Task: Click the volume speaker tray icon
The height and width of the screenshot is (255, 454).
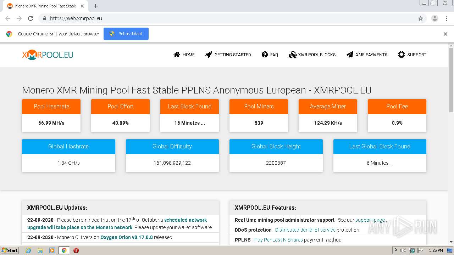Action: tap(403, 250)
